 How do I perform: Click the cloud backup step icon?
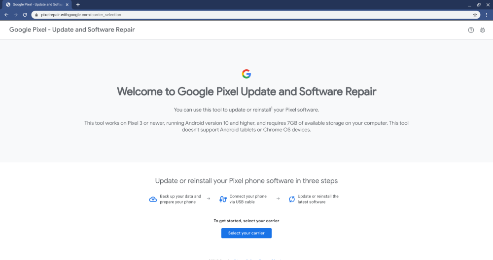(x=153, y=199)
